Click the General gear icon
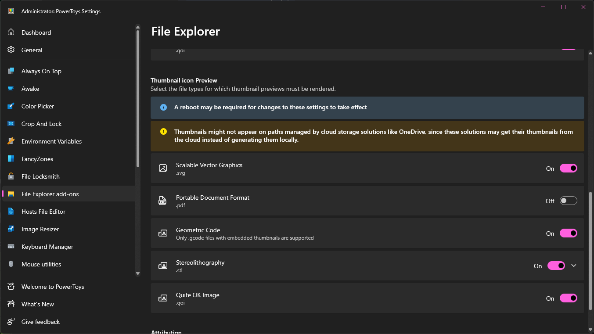Screen dimensions: 594x334 point(11,50)
